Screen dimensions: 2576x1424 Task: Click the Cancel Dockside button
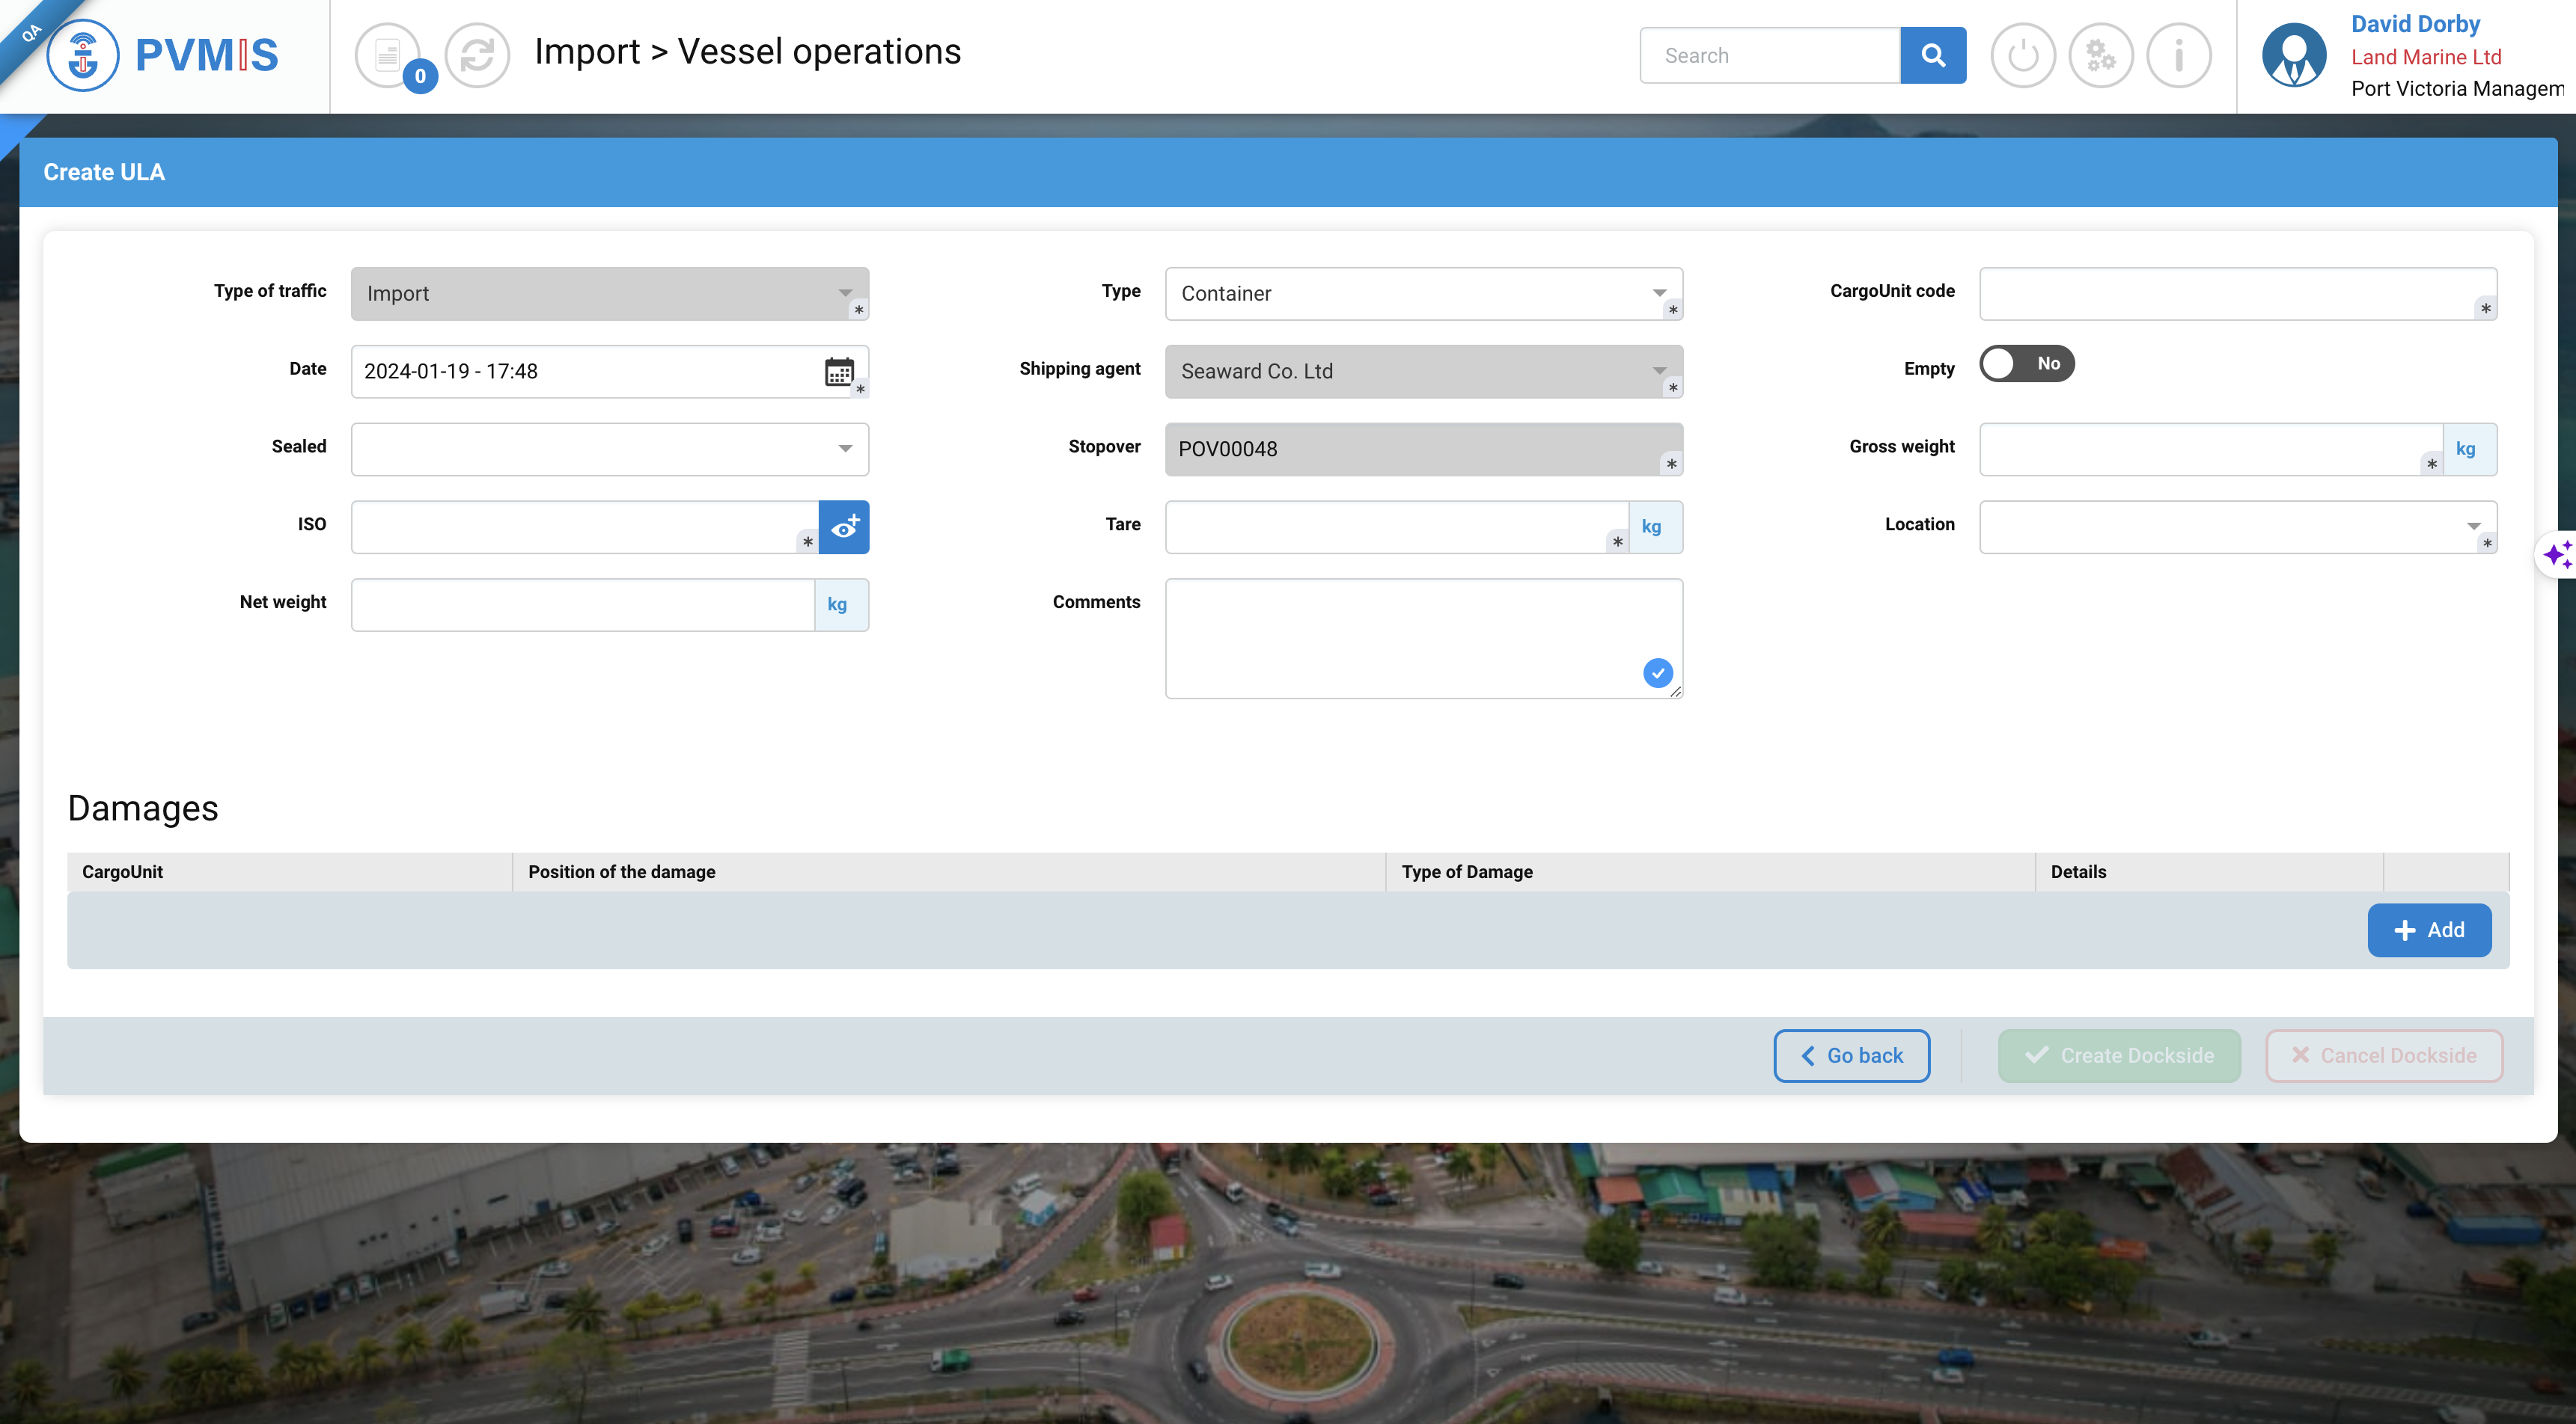pos(2383,1055)
